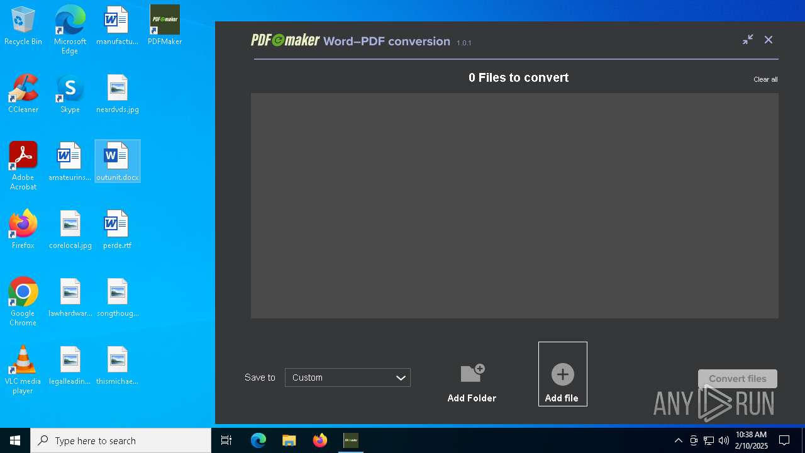
Task: Select the perde.rtf file icon
Action: tap(117, 230)
